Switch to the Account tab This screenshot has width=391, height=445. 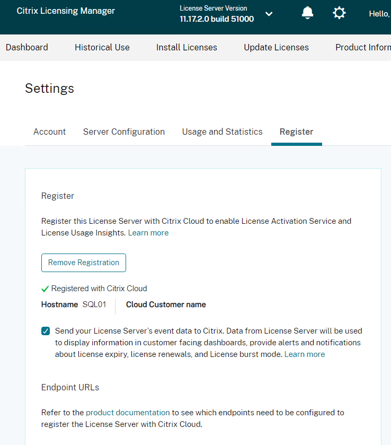pos(50,132)
